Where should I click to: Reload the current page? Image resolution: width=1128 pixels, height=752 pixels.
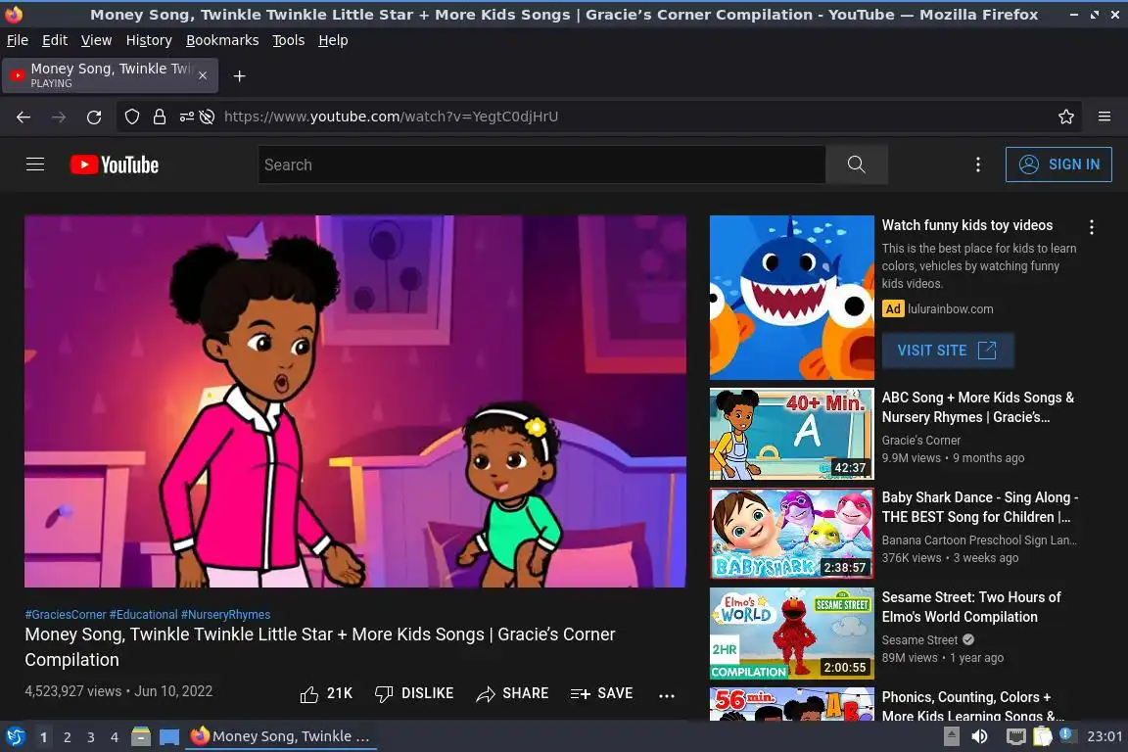[94, 117]
